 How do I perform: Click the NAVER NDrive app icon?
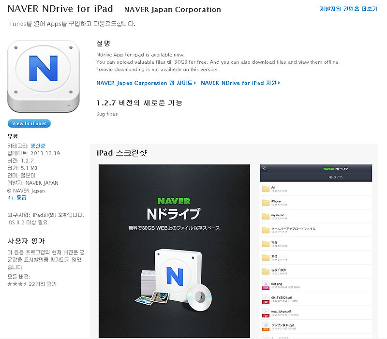[43, 76]
